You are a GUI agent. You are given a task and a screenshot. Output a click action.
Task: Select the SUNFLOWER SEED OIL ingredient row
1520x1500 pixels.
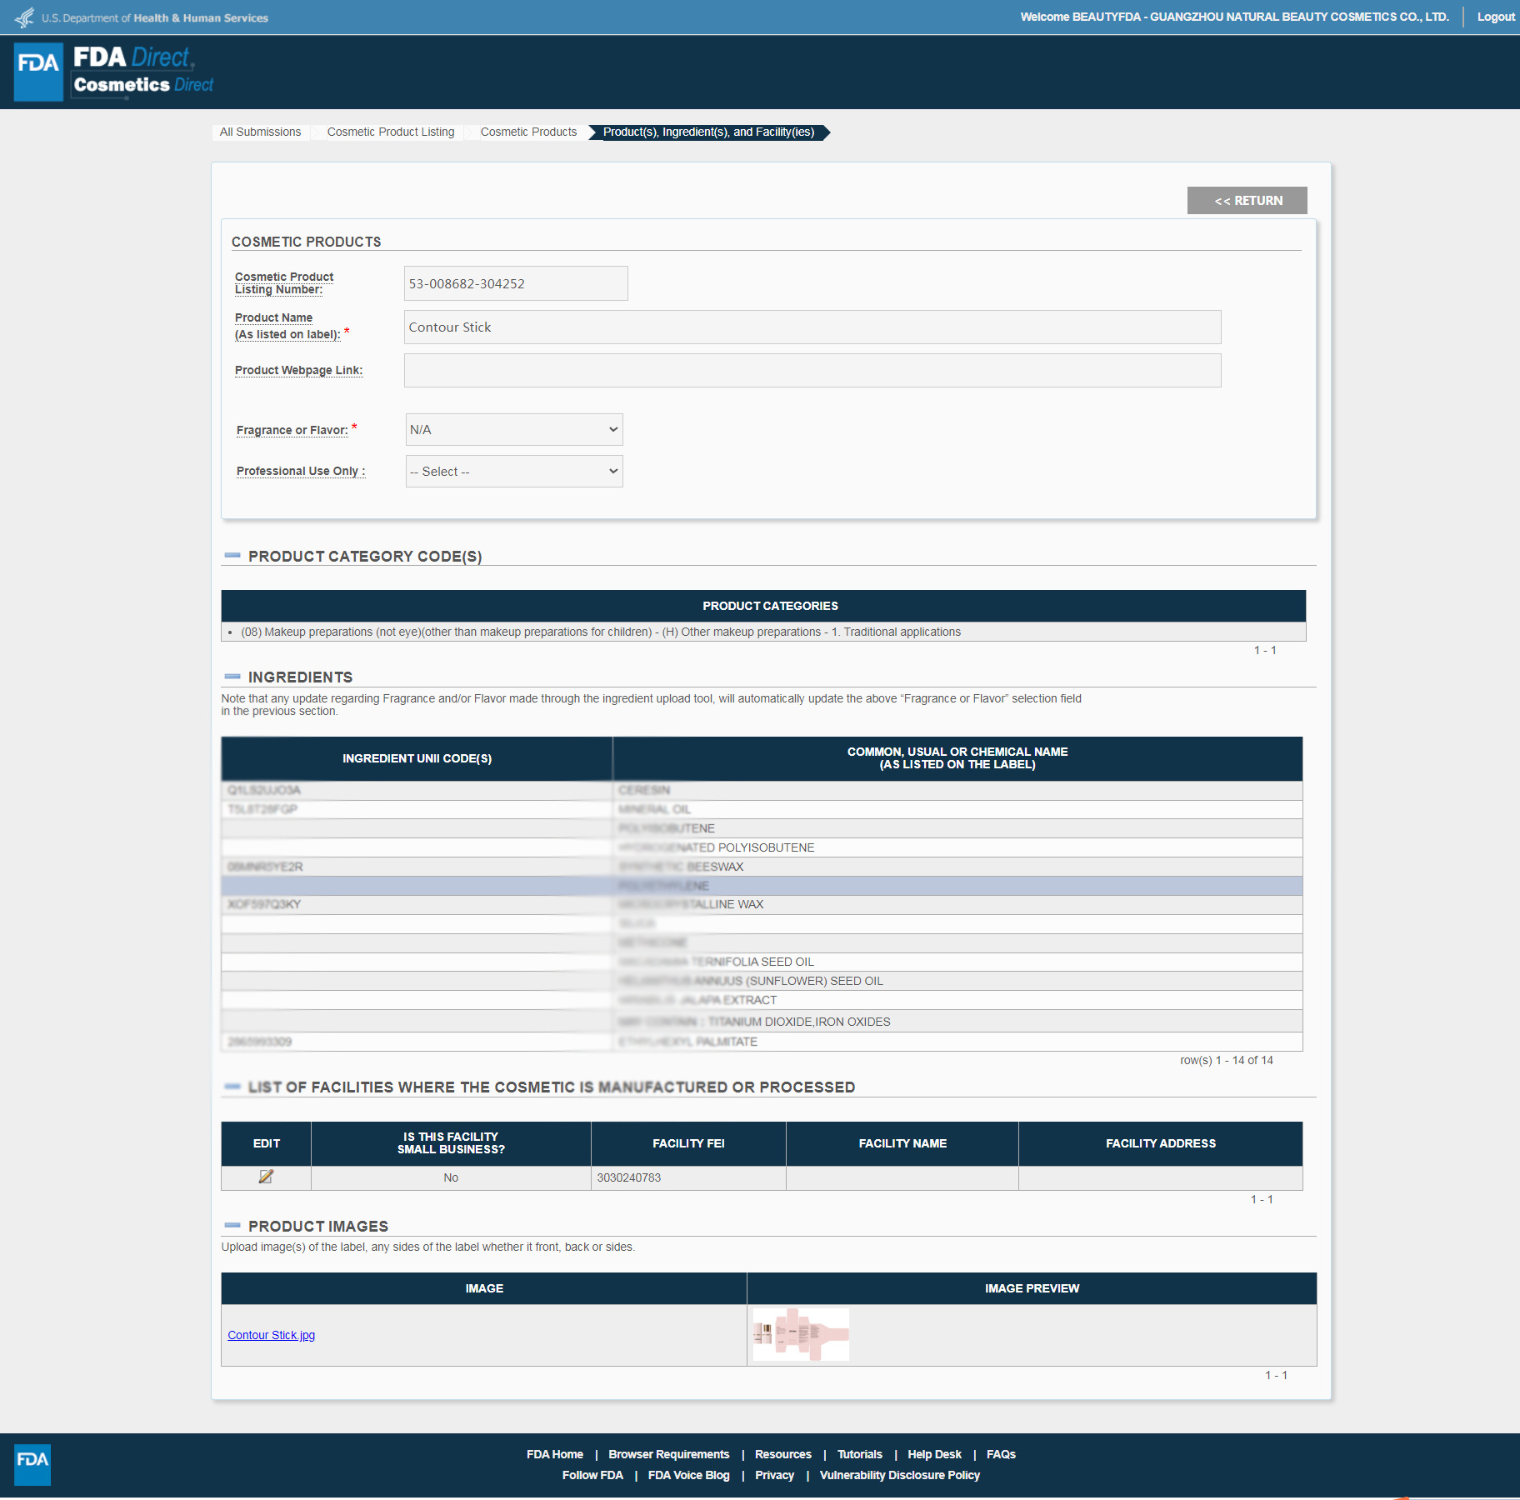(762, 981)
